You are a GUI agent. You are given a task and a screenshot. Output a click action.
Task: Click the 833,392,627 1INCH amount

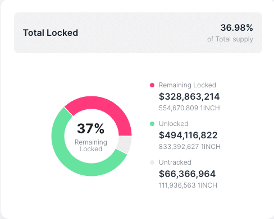click(x=190, y=147)
